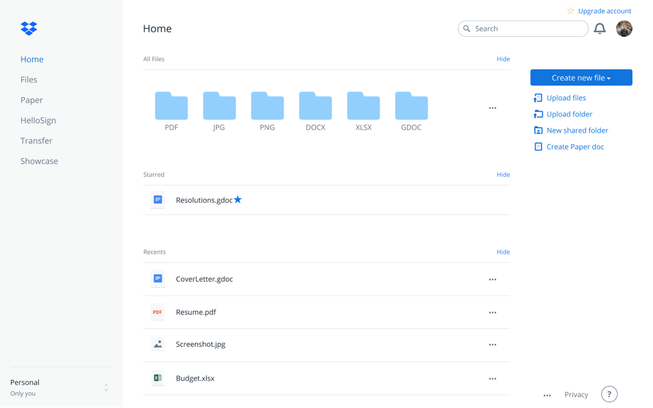
Task: Click the Upload files icon
Action: click(x=538, y=98)
